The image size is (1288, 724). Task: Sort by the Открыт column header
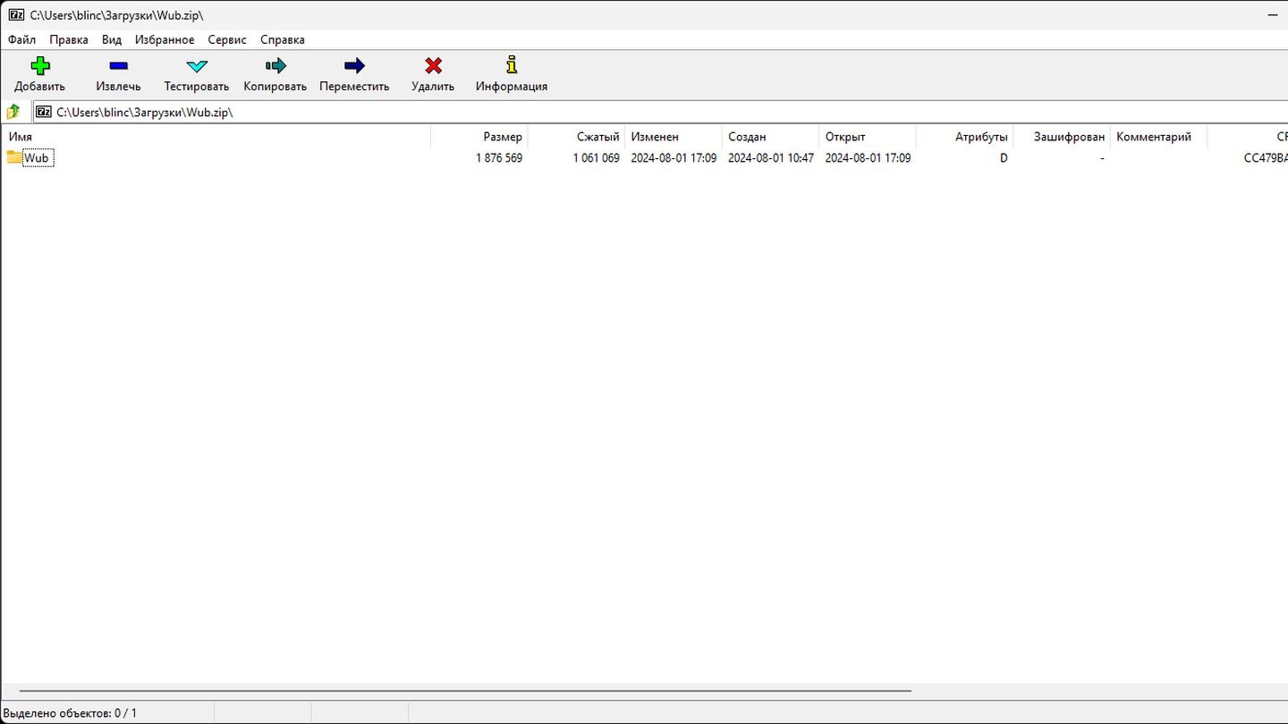click(868, 137)
